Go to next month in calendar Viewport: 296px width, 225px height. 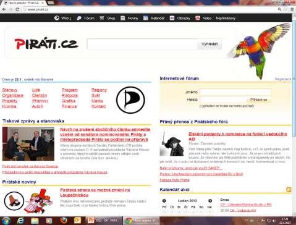click(x=210, y=201)
